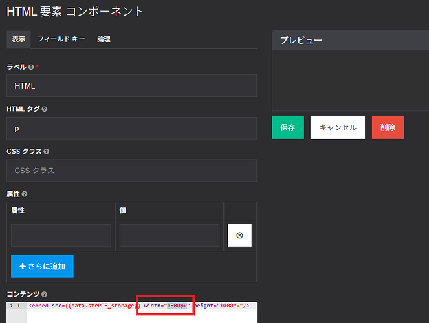Screen dimensions: 429x323
Task: Focus the HTML タグ input containing p
Action: (x=131, y=129)
